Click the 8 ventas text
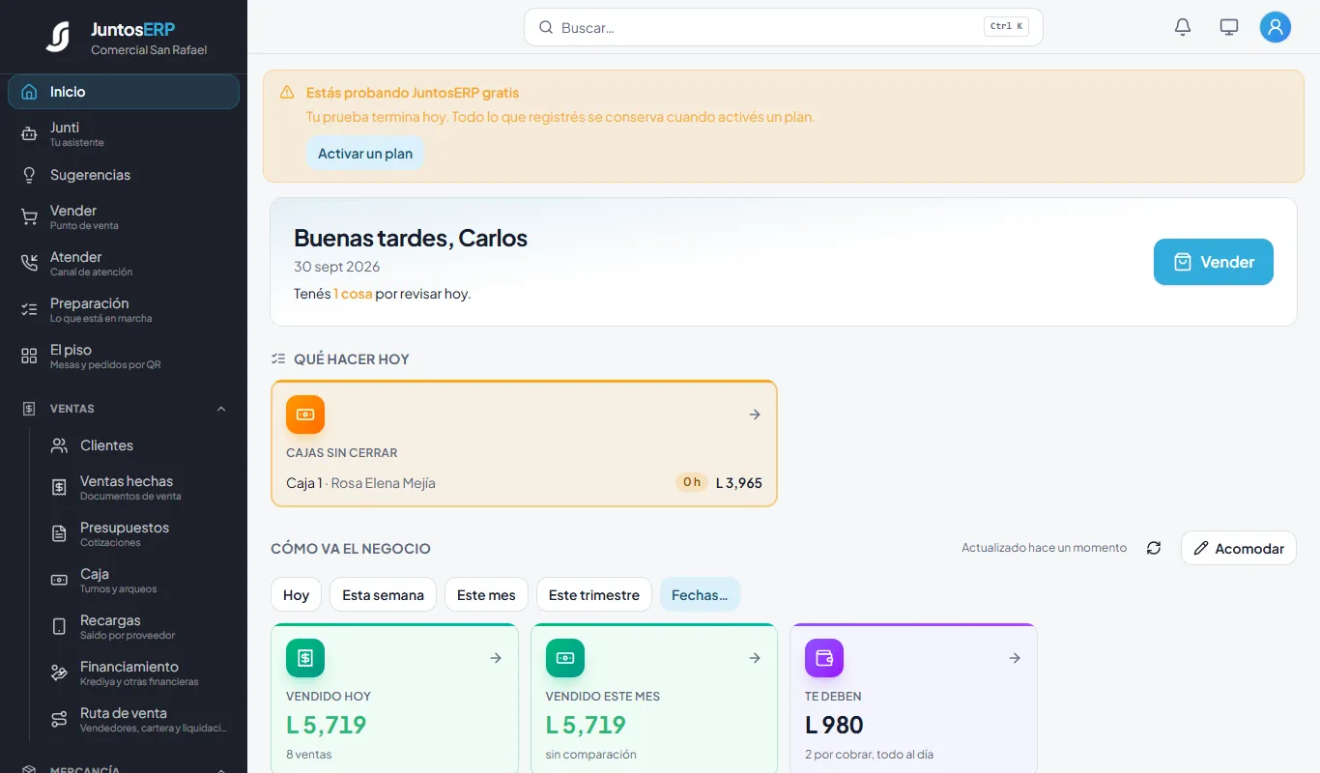The image size is (1320, 773). (309, 755)
